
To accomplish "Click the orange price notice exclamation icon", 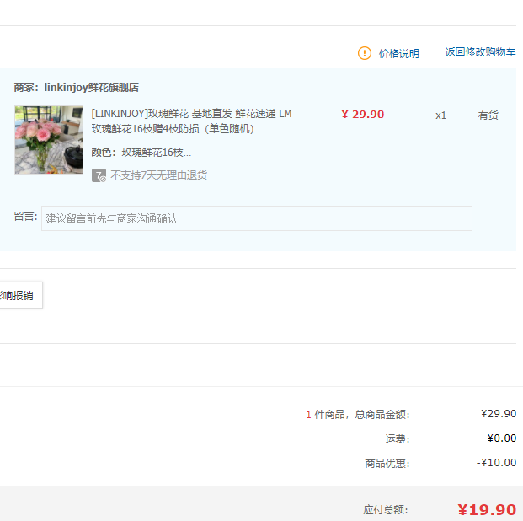I will click(364, 53).
